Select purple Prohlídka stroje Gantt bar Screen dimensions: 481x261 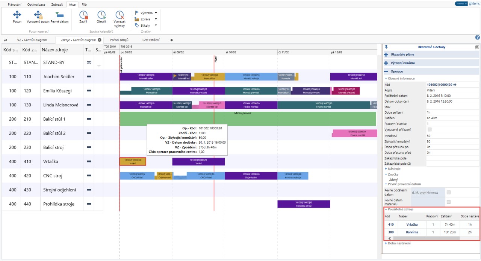pos(304,204)
